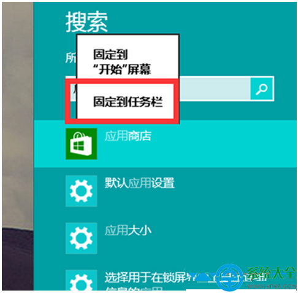Open the 默认应用设置 result
The width and height of the screenshot is (298, 293).
click(140, 183)
